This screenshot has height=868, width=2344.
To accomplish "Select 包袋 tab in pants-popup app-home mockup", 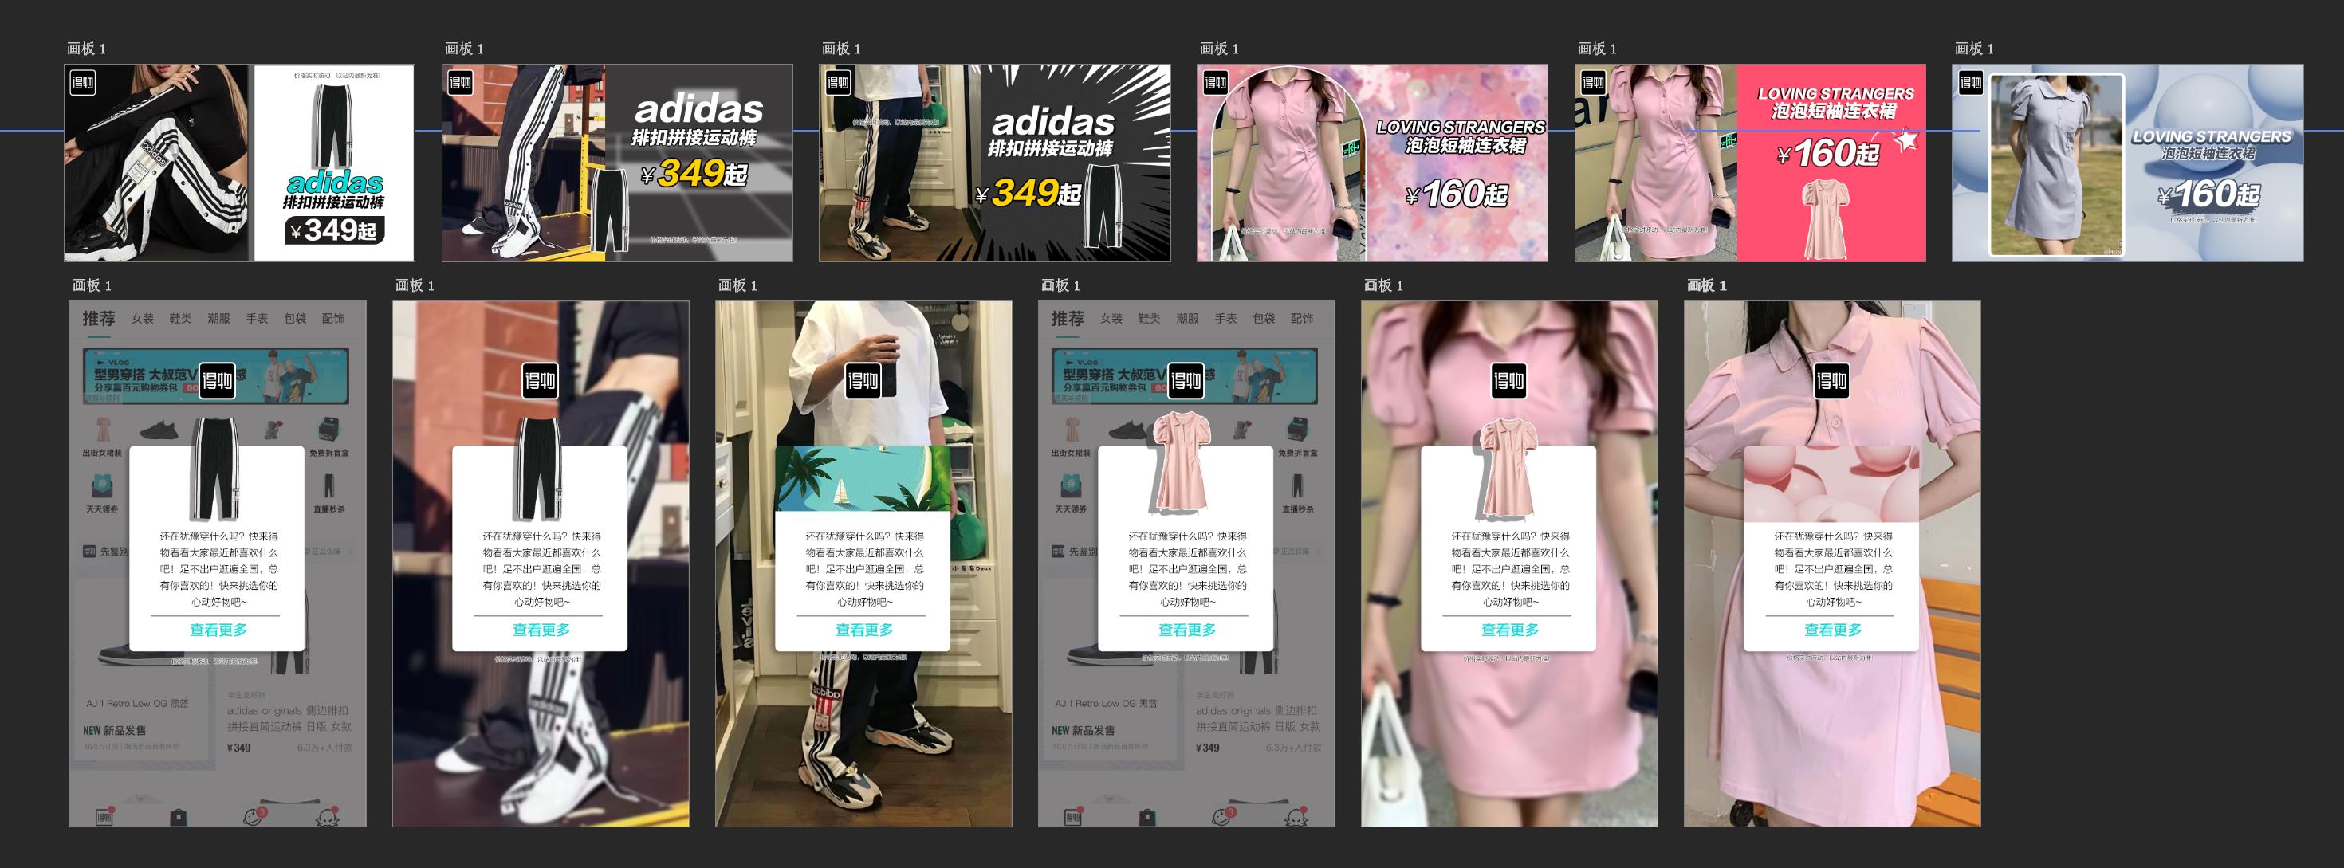I will [x=295, y=319].
